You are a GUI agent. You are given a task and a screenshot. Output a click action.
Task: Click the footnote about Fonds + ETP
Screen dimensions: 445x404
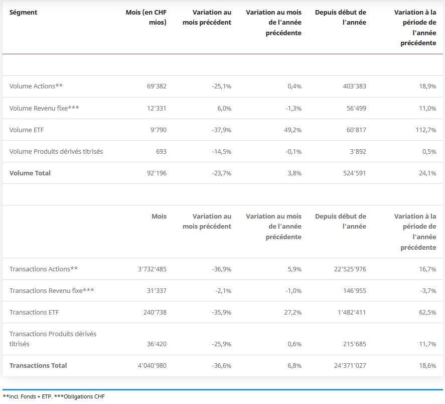[x=54, y=397]
